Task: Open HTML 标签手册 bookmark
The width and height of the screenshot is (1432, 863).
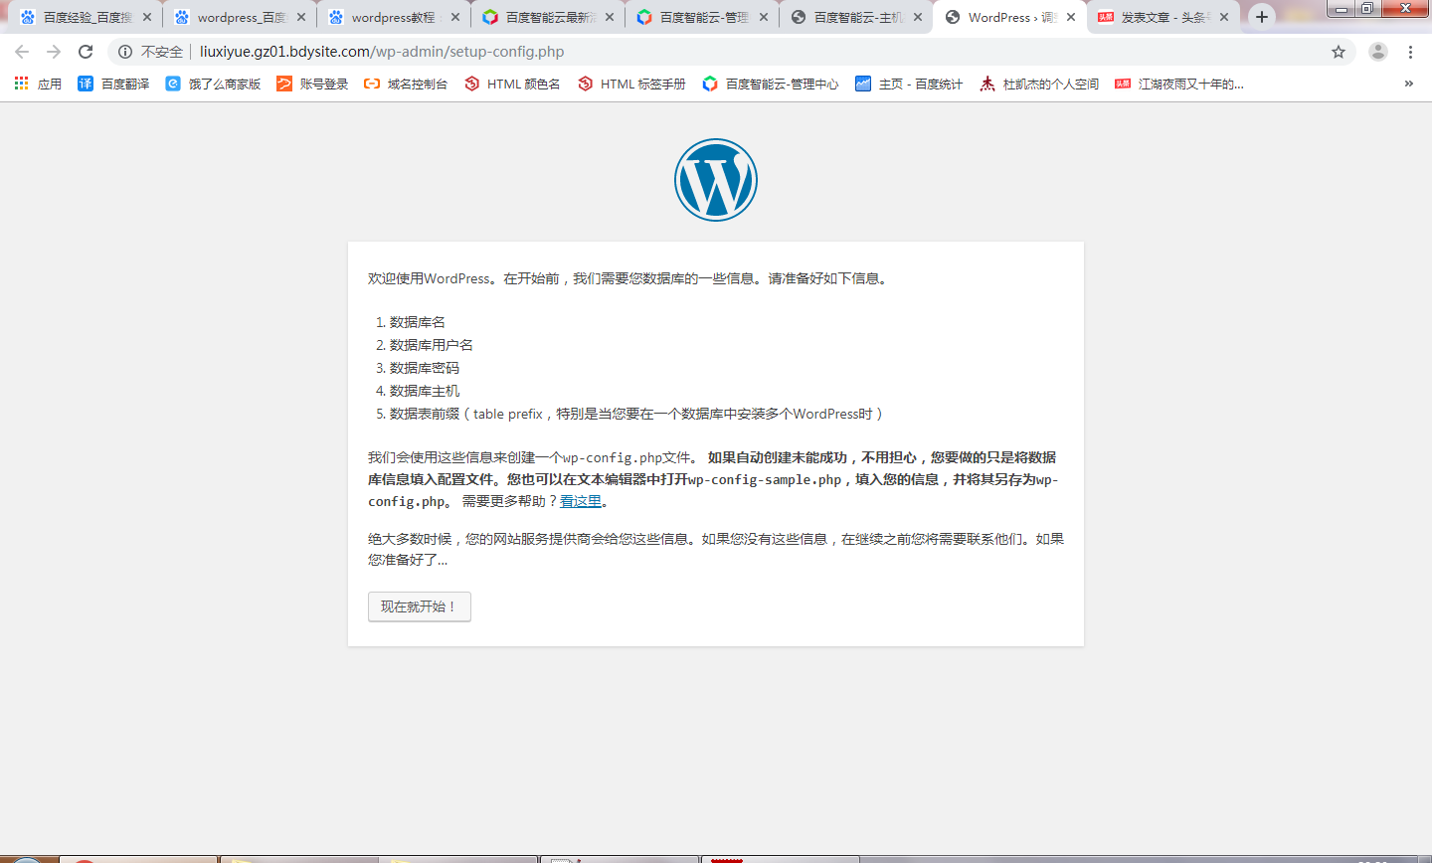Action: click(631, 85)
